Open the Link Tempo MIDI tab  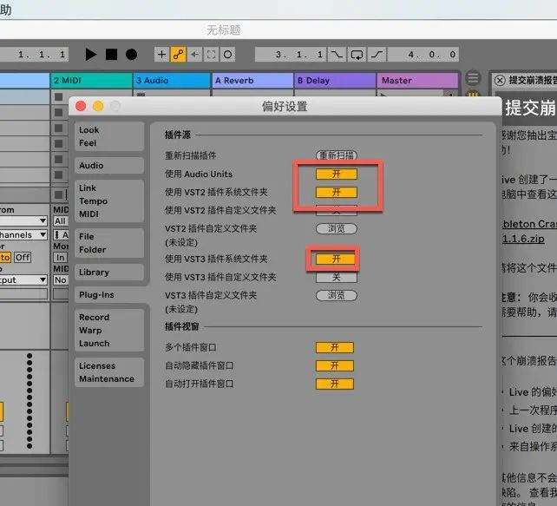[x=109, y=201]
